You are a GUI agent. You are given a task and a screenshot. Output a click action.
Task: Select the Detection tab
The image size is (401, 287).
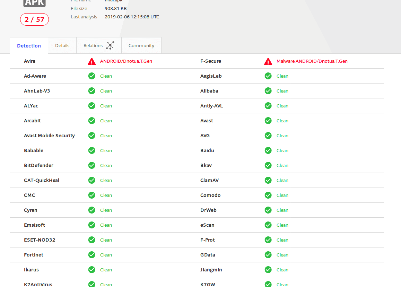(x=29, y=46)
